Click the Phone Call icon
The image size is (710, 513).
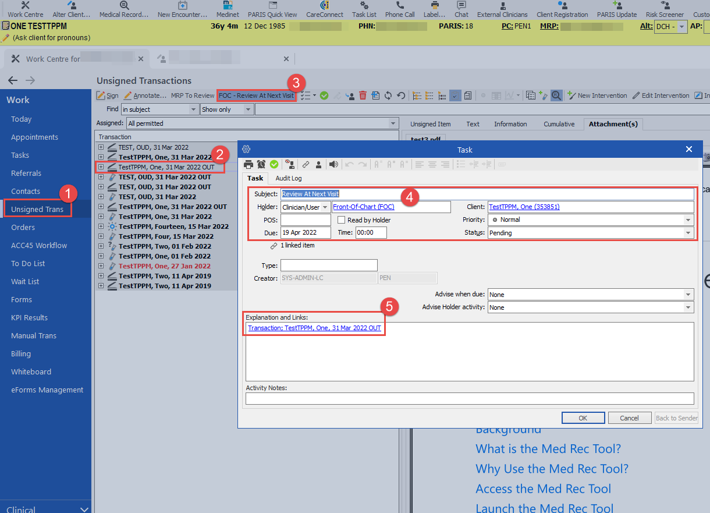point(400,9)
